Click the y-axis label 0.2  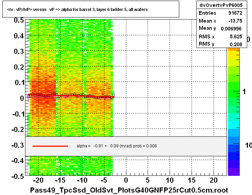click(x=19, y=67)
